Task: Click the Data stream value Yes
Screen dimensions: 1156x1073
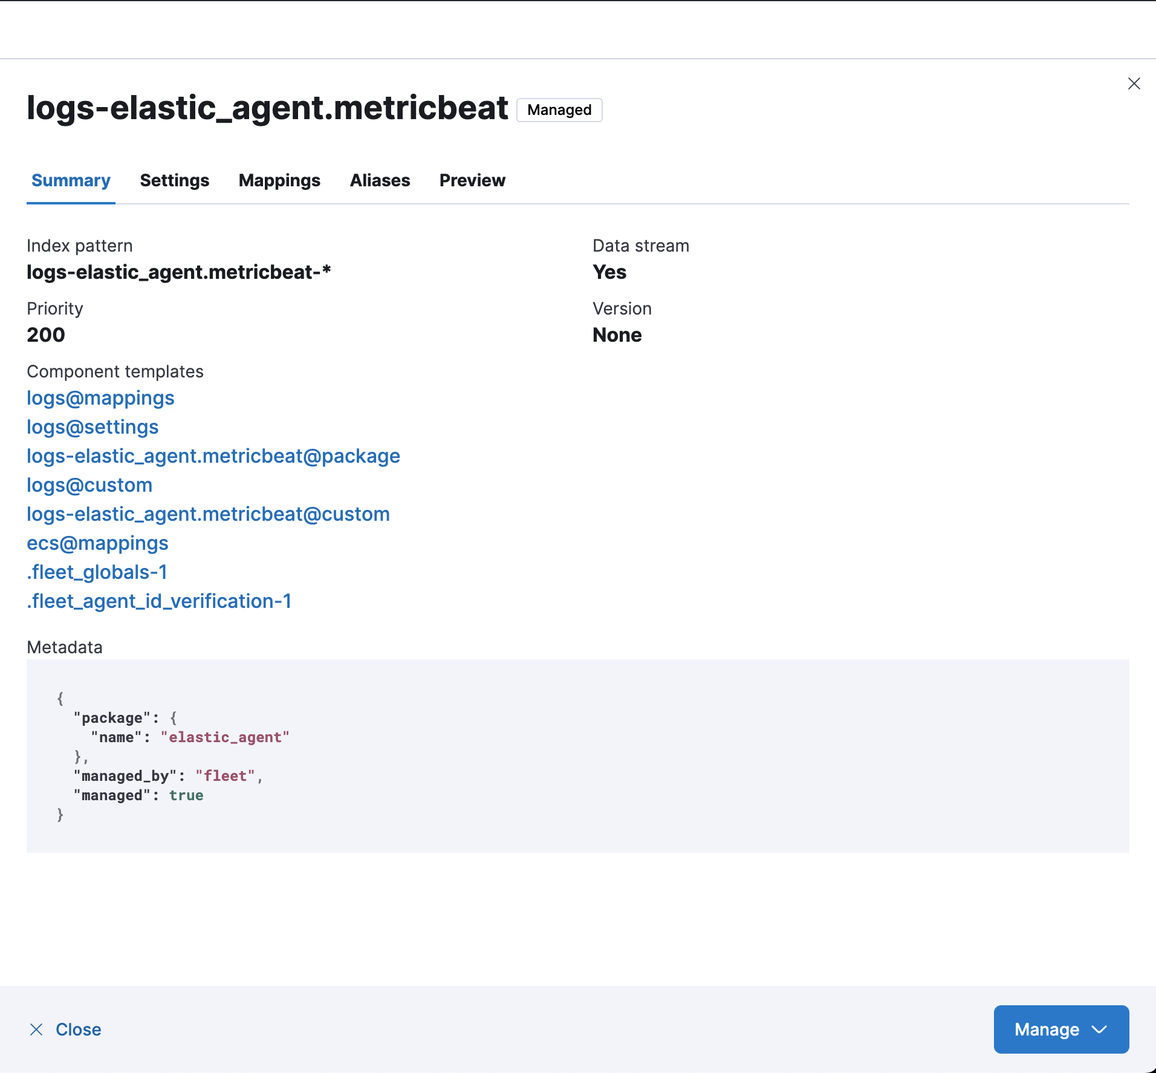Action: (x=609, y=272)
